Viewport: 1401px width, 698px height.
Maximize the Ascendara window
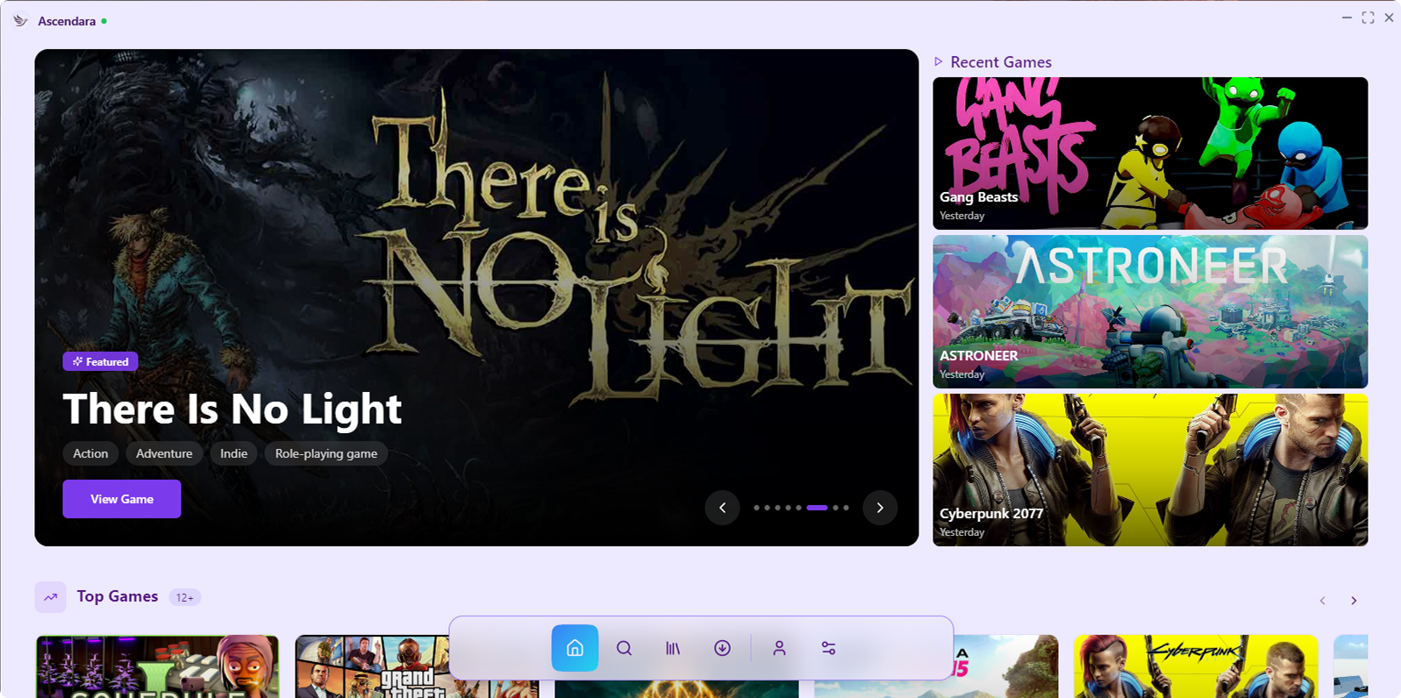coord(1368,18)
